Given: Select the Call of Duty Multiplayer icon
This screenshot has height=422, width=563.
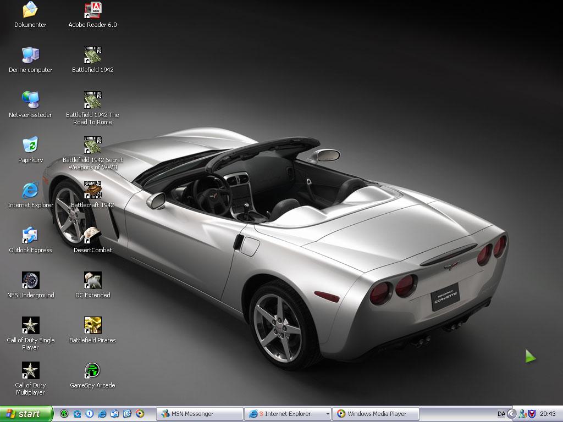Looking at the screenshot, I should [30, 371].
